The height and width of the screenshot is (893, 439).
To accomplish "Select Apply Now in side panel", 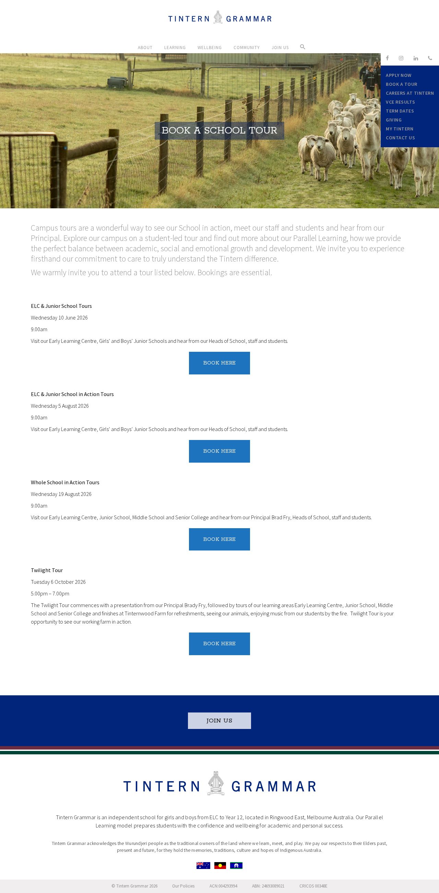I will 399,75.
